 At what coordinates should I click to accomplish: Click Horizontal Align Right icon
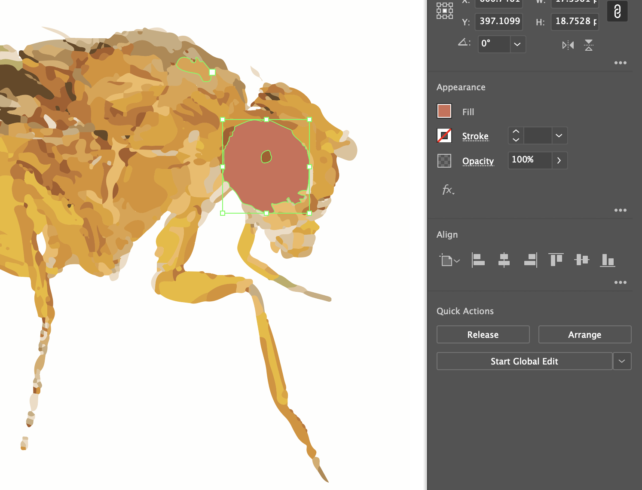530,260
